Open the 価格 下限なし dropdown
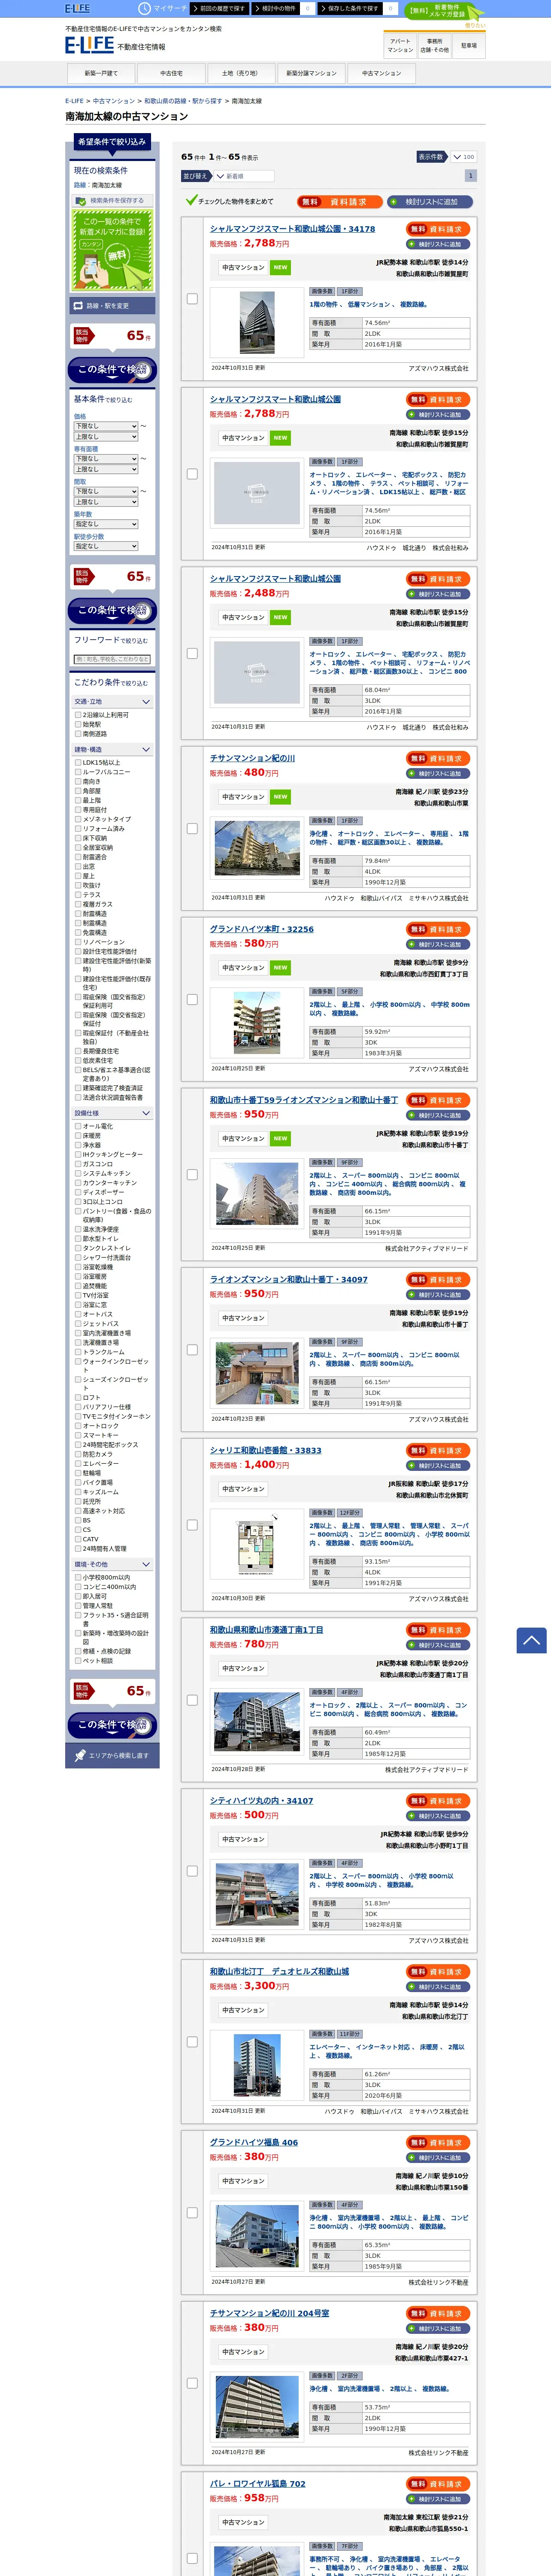The height and width of the screenshot is (2576, 551). coord(105,426)
